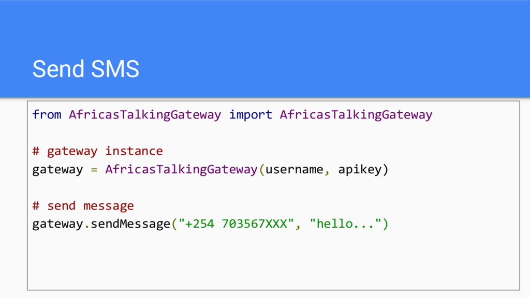This screenshot has height=298, width=530.
Task: Click AfricasTalkingGateway module name after "from"
Action: click(x=145, y=115)
